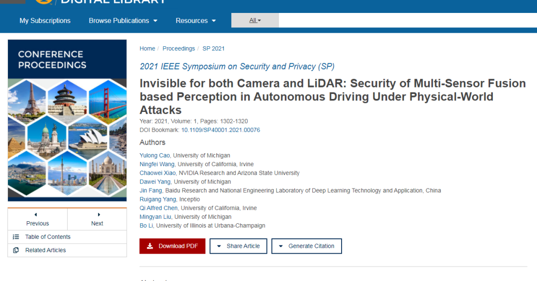Open author Bo Li's profile
The width and height of the screenshot is (537, 281).
[x=146, y=225]
